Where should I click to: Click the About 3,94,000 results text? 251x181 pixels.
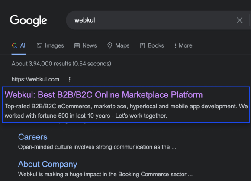[61, 64]
